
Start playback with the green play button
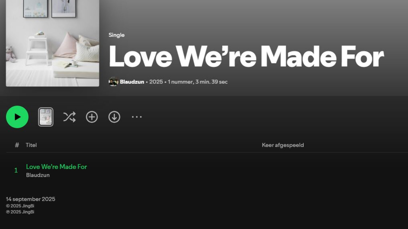coord(17,117)
